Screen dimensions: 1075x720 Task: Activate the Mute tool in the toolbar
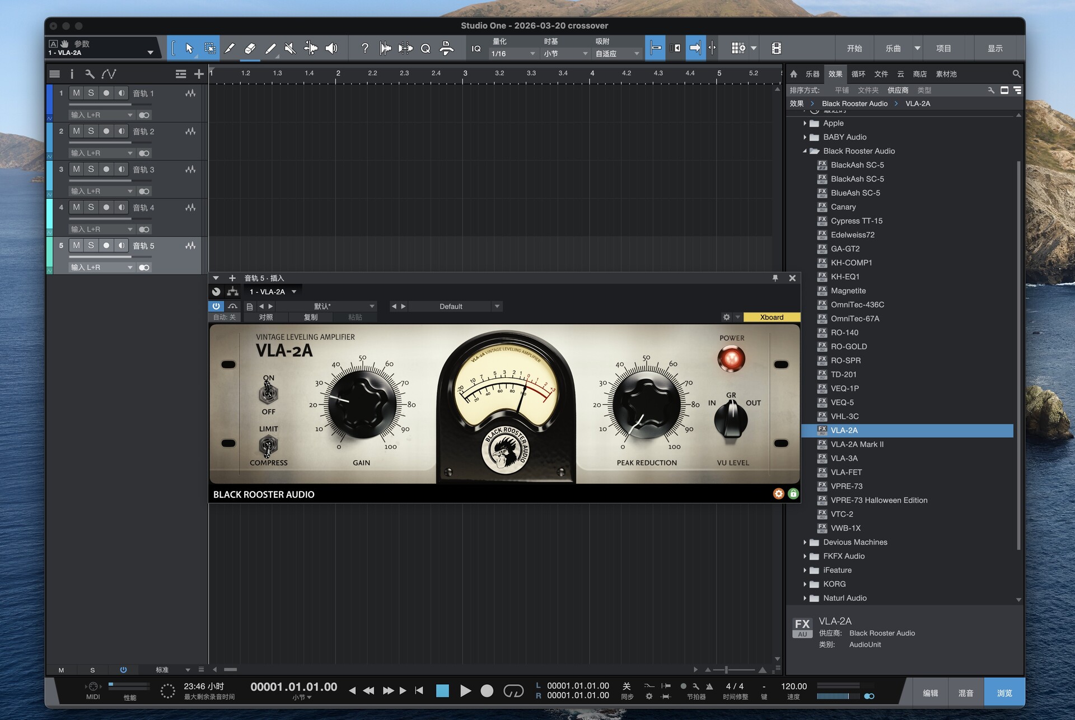290,48
